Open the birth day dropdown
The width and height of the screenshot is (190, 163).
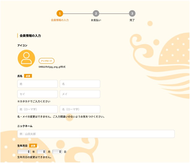coord(57,152)
